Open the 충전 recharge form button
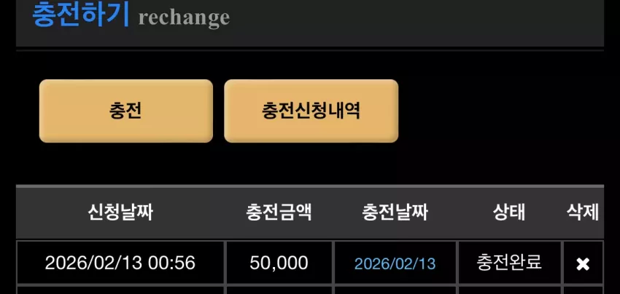620x294 pixels. tap(126, 111)
